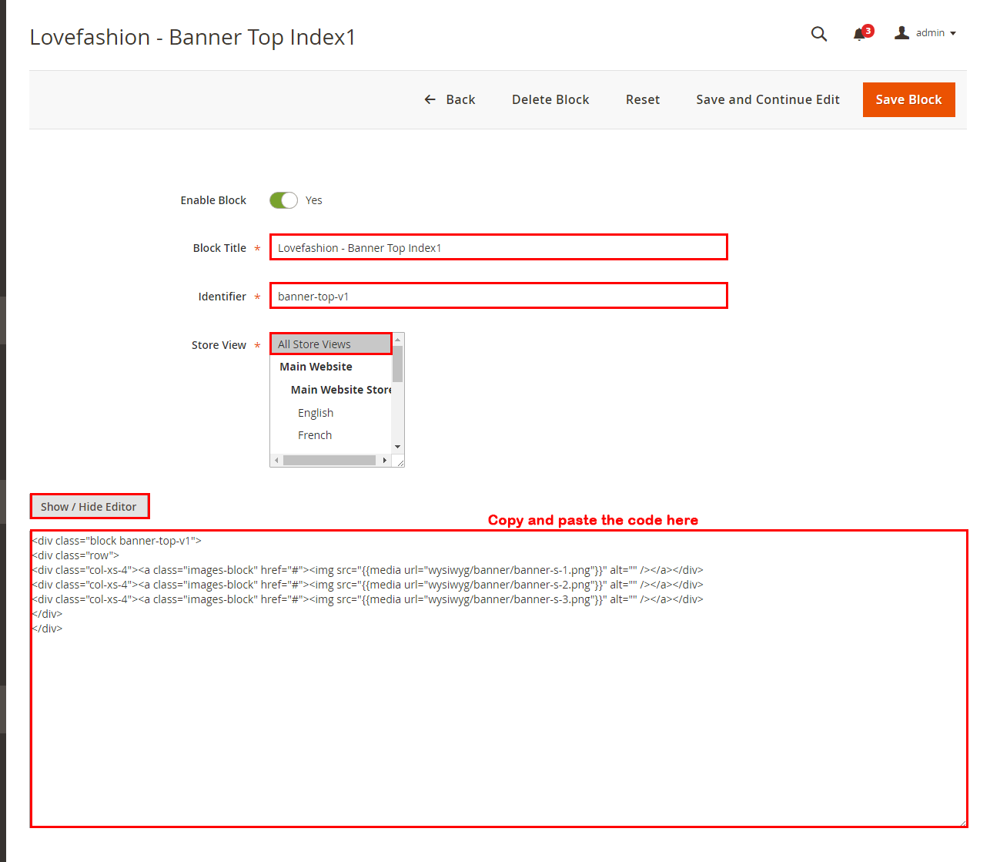Select Main Website in Store View list
This screenshot has height=862, width=990.
coord(316,367)
